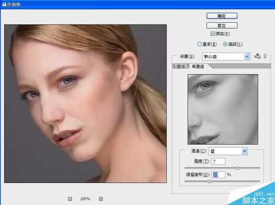
Task: Select the 基本 (Basic) radio button
Action: (199, 44)
